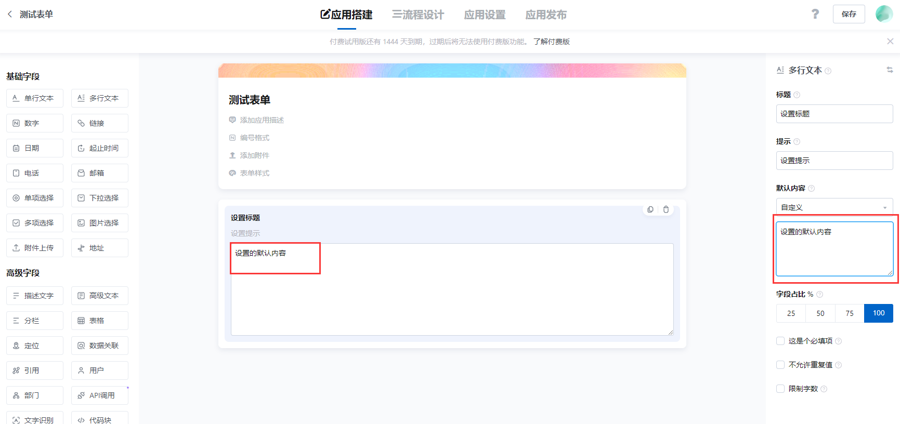
Task: Add a 部门 field
Action: tap(35, 395)
